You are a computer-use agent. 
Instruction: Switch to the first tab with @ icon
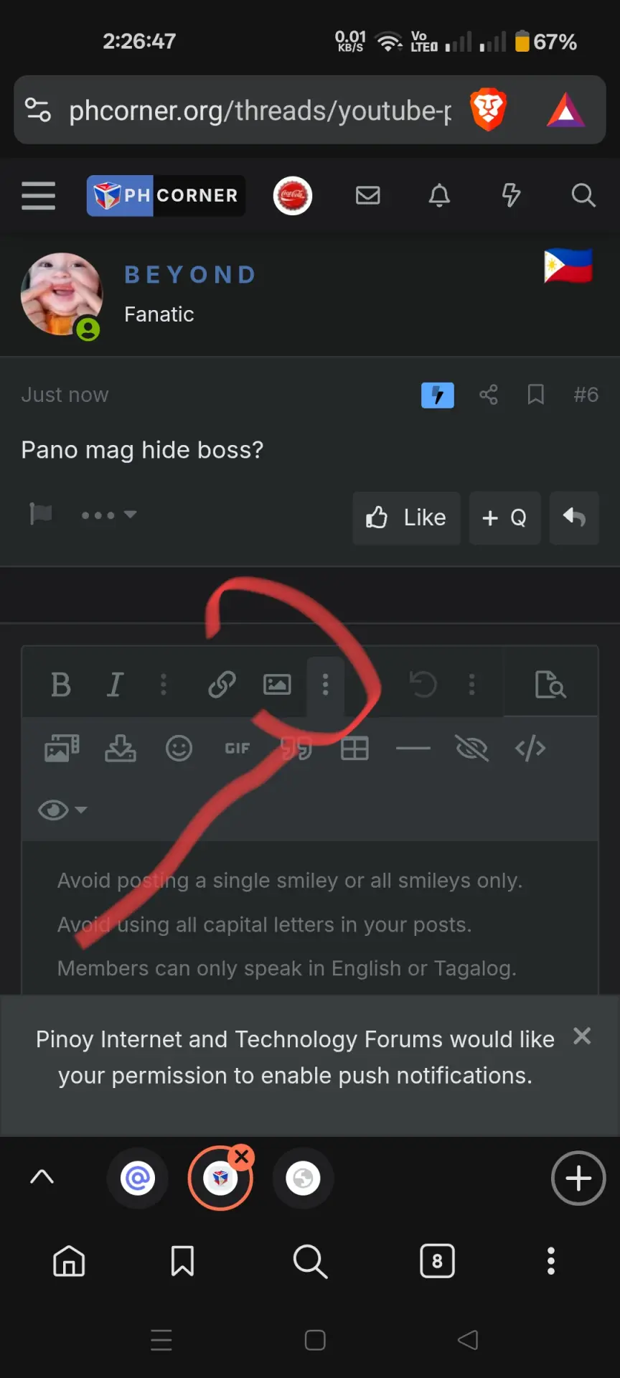pyautogui.click(x=138, y=1178)
